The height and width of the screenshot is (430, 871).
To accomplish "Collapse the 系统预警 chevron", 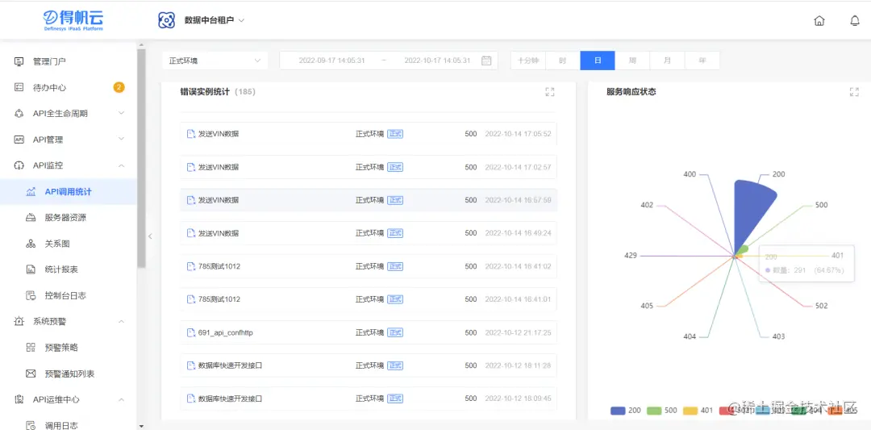I will click(x=122, y=321).
